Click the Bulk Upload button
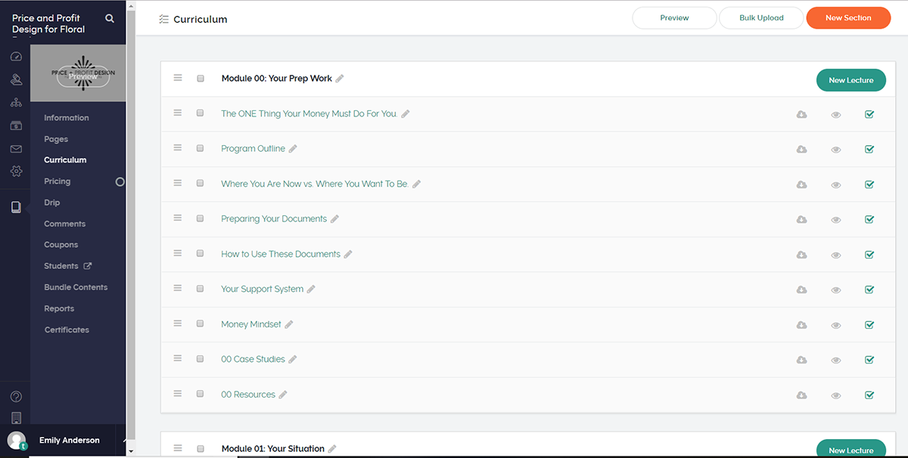 point(761,18)
